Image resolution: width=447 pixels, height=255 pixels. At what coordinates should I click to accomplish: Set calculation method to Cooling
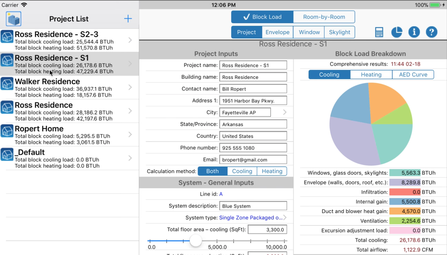point(242,171)
